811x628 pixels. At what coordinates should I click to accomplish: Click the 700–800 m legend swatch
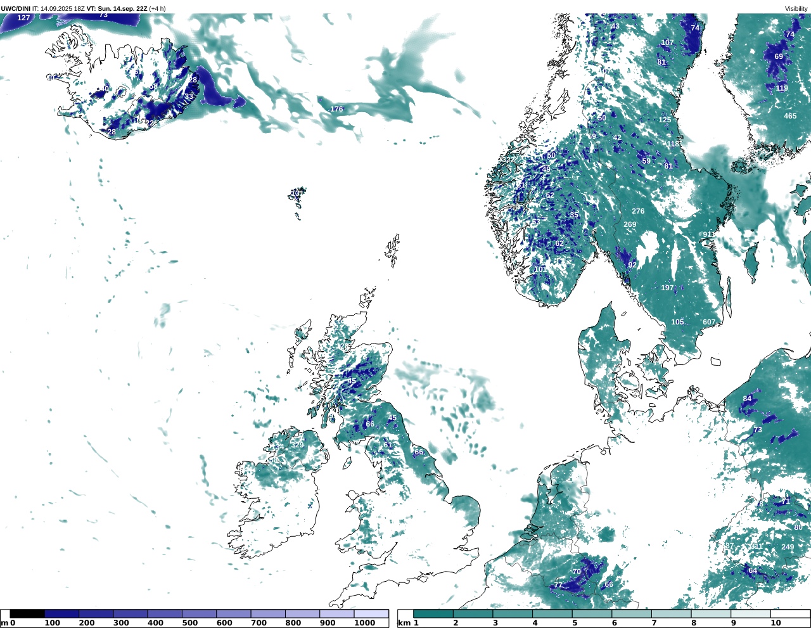(x=267, y=613)
